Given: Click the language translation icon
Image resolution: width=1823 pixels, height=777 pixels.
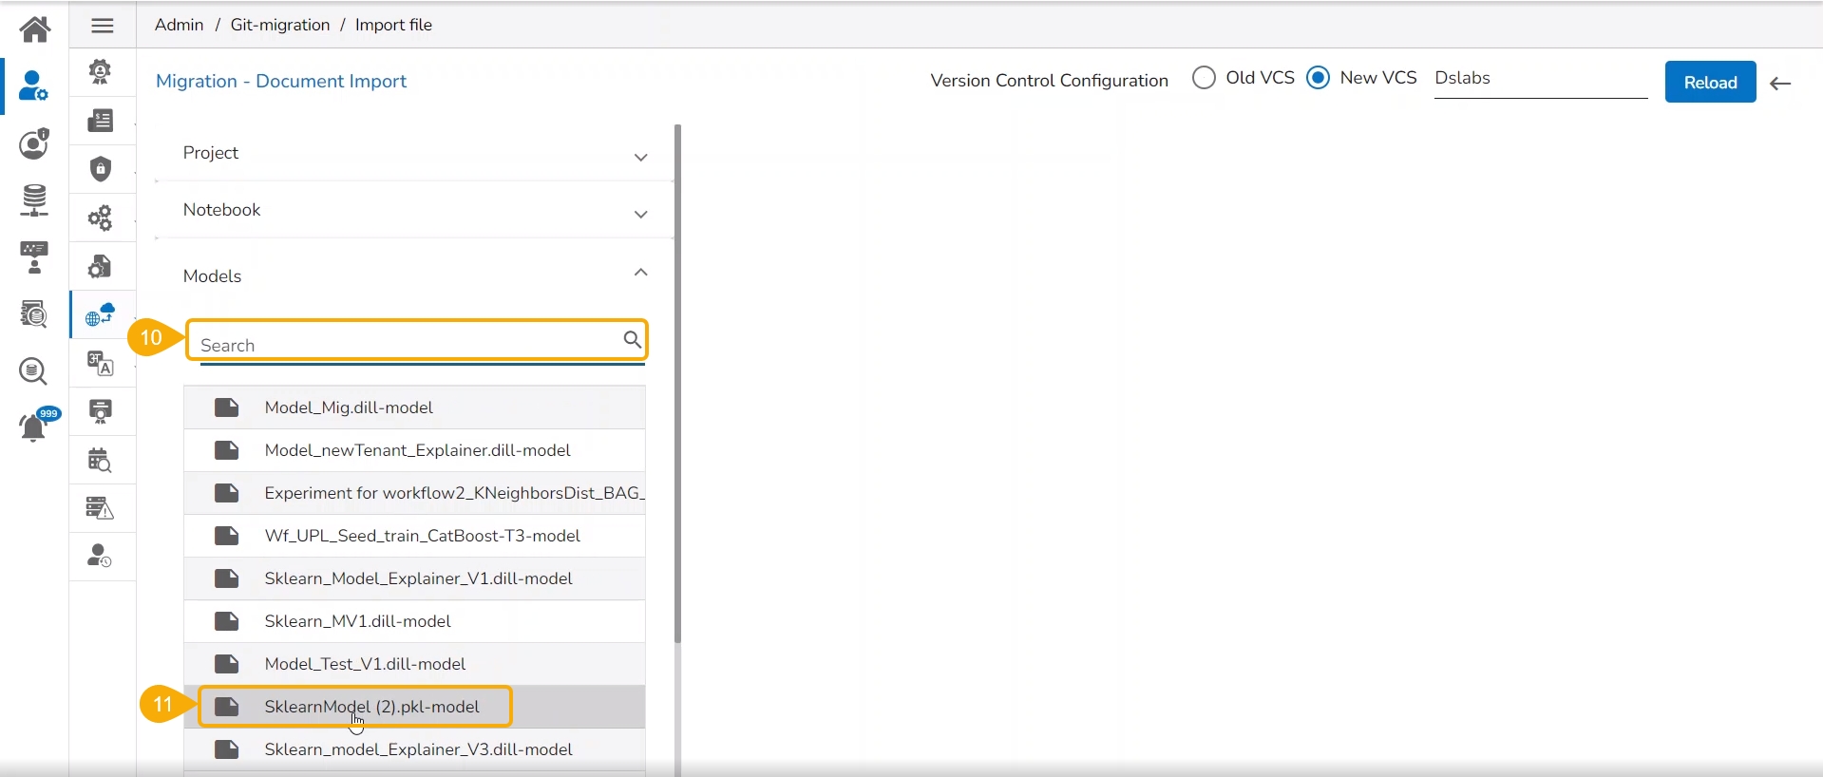Looking at the screenshot, I should click(101, 363).
